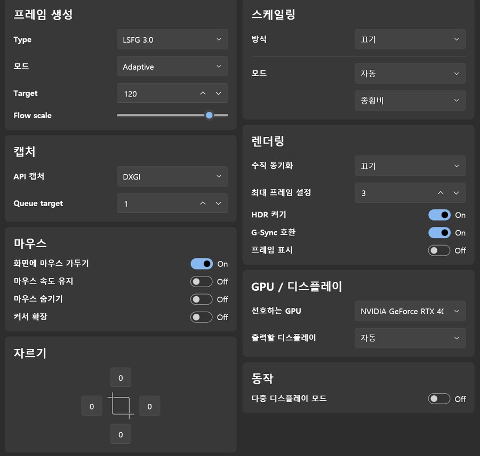
Task: Turn on 다중 디스플레이 모드
Action: (439, 398)
